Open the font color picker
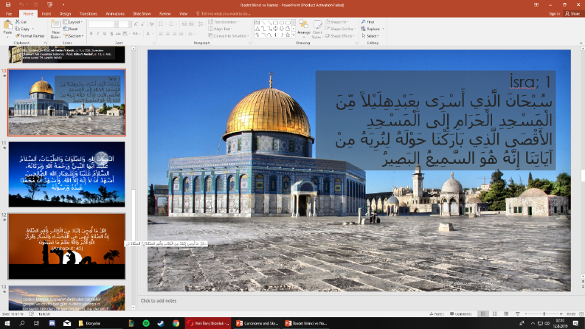The width and height of the screenshot is (585, 329). (x=149, y=34)
